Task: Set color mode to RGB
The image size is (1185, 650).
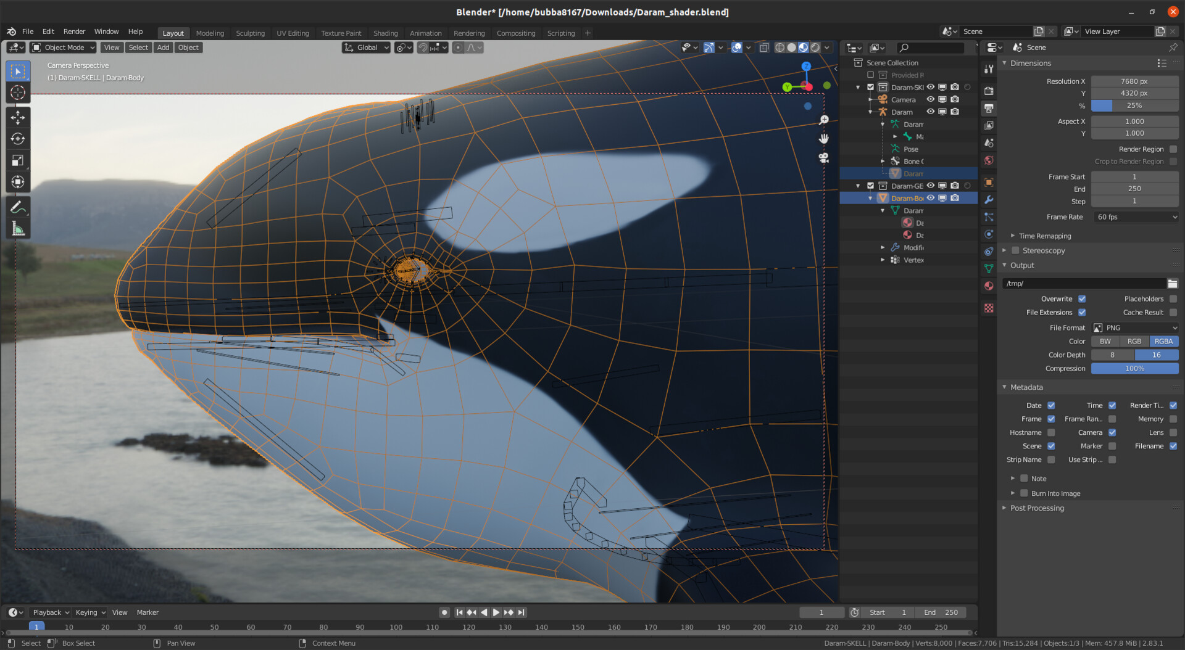Action: pos(1134,342)
